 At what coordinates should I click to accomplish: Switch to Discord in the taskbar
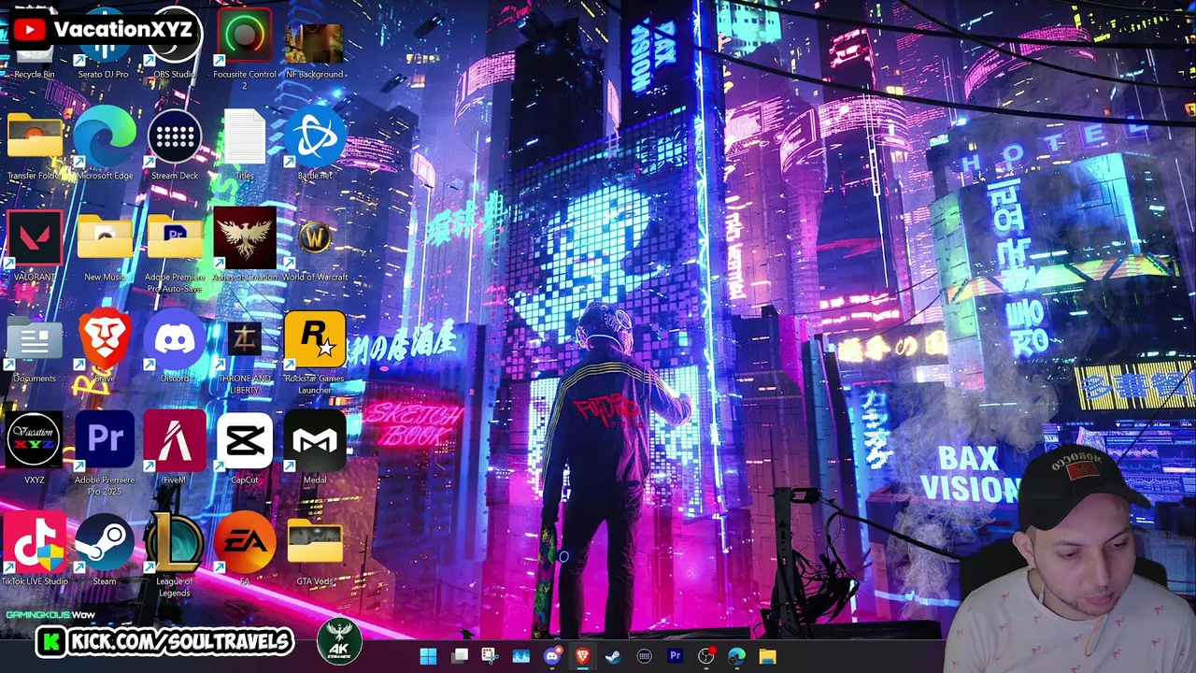pyautogui.click(x=552, y=656)
